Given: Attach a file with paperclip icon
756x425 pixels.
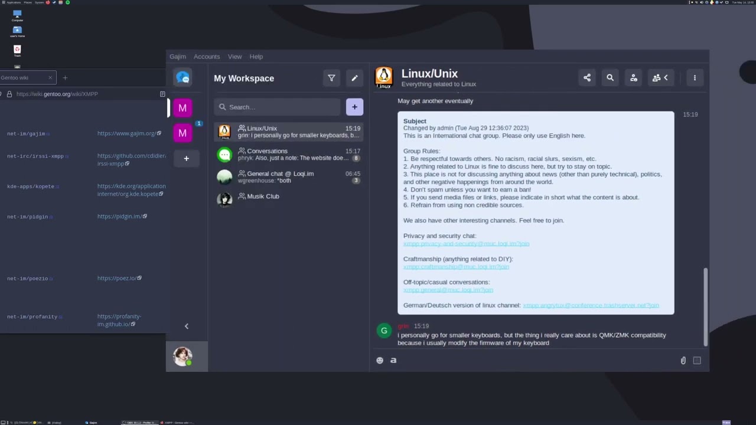Looking at the screenshot, I should (683, 360).
